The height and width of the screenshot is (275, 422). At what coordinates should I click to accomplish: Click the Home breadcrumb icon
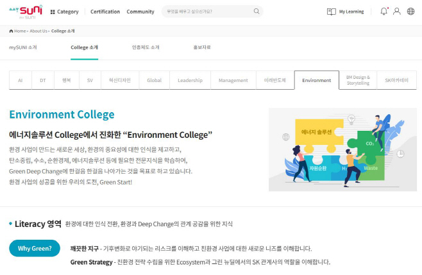12,31
